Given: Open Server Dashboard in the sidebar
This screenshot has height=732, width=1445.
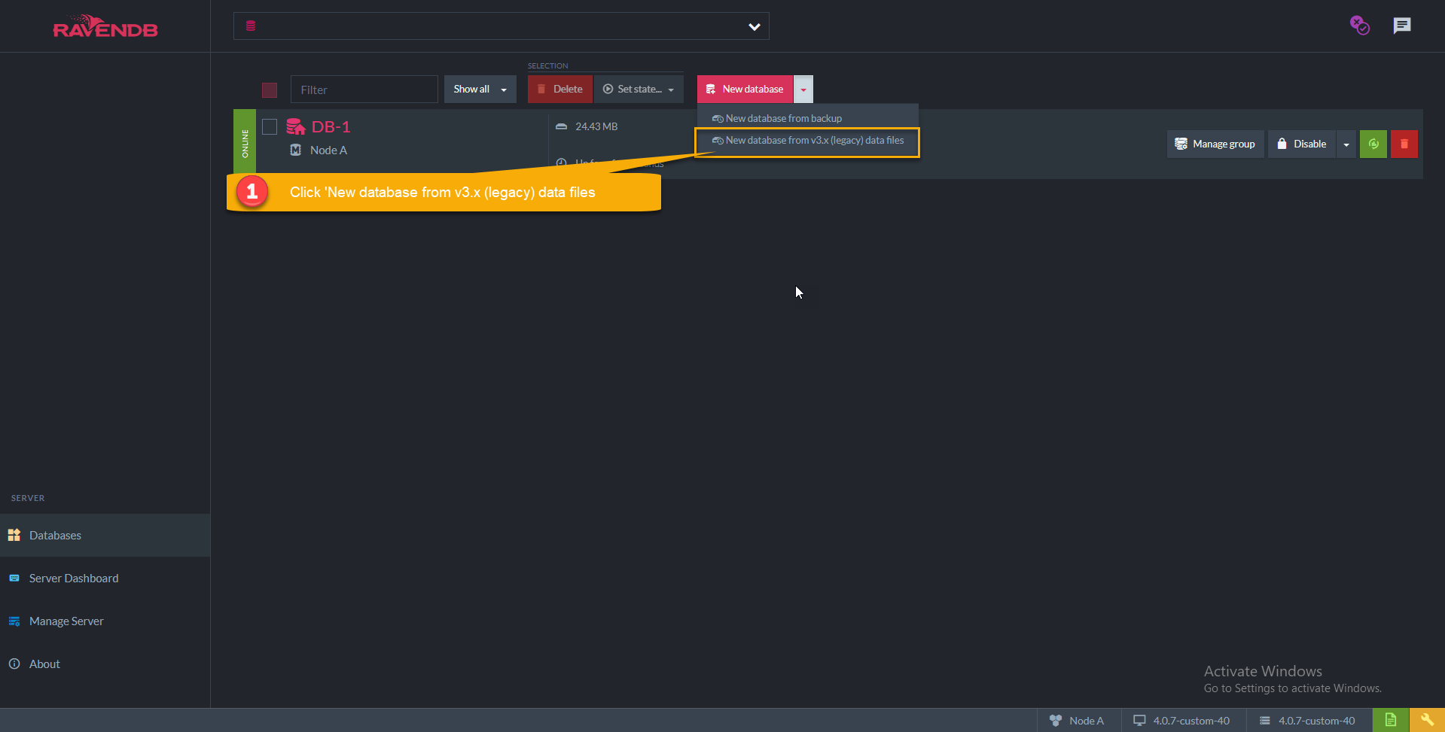Looking at the screenshot, I should [x=105, y=579].
